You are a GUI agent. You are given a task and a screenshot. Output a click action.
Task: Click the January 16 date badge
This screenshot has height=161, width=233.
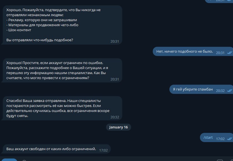(x=119, y=127)
